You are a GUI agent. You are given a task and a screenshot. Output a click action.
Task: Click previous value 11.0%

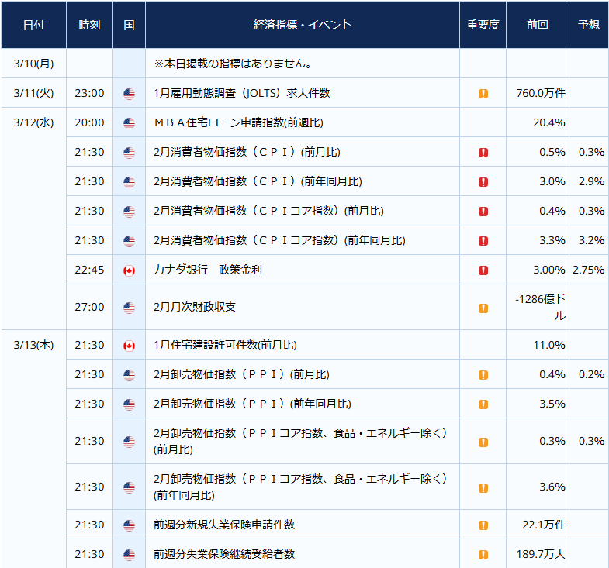(x=549, y=345)
